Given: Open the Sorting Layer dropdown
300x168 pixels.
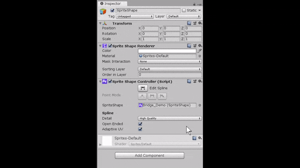Looking at the screenshot, I should [170, 69].
